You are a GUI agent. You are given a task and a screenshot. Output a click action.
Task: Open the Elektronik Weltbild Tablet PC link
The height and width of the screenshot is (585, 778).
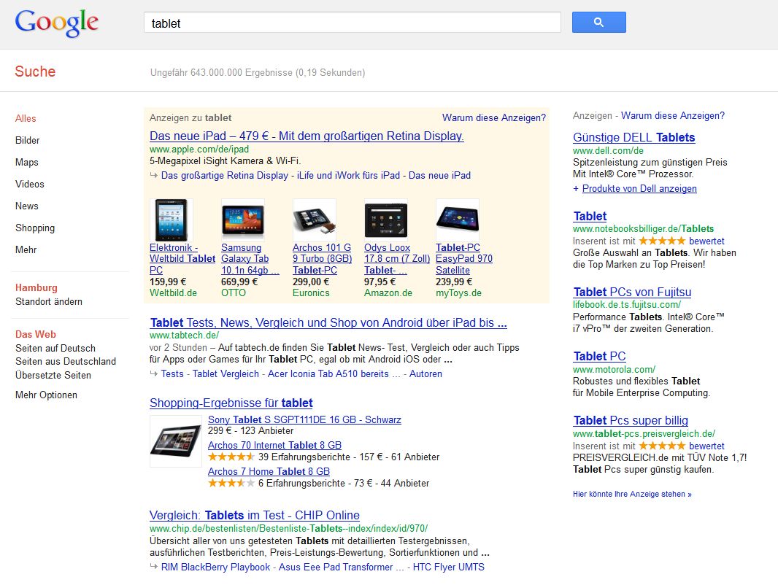coord(182,259)
